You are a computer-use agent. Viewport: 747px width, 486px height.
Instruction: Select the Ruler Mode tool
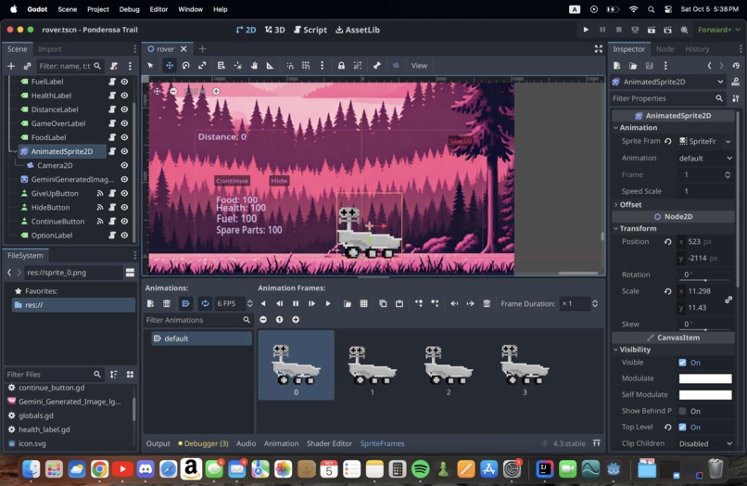pos(270,66)
